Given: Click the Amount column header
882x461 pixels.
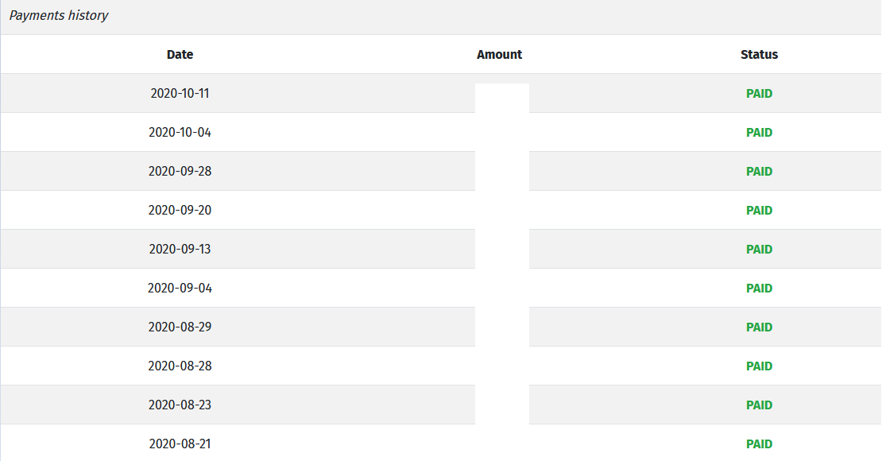Looking at the screenshot, I should coord(499,55).
